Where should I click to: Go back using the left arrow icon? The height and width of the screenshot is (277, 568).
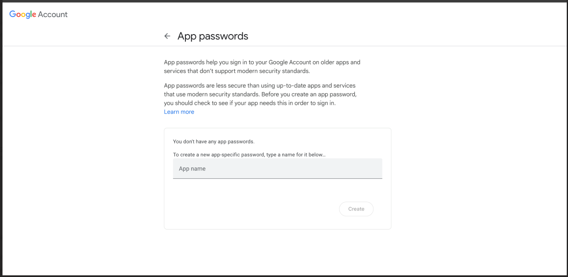coord(167,36)
